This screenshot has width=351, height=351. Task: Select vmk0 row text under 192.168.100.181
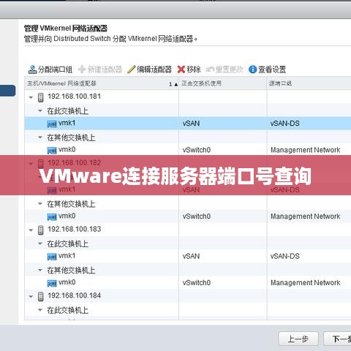(67, 149)
